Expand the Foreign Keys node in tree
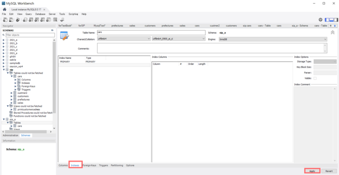This screenshot has width=339, height=175. point(15,87)
